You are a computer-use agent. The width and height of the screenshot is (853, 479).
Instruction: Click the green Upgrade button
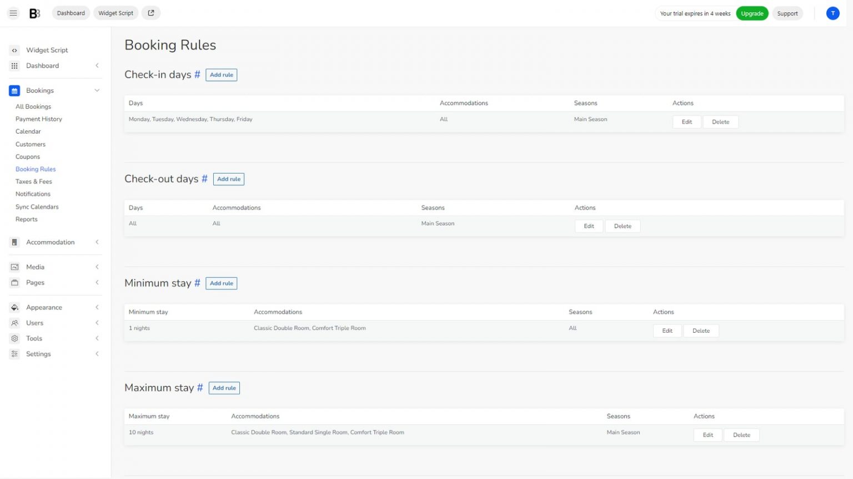[752, 13]
